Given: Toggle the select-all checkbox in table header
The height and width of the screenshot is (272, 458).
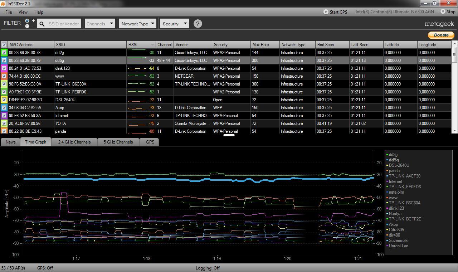Looking at the screenshot, I should [4, 45].
